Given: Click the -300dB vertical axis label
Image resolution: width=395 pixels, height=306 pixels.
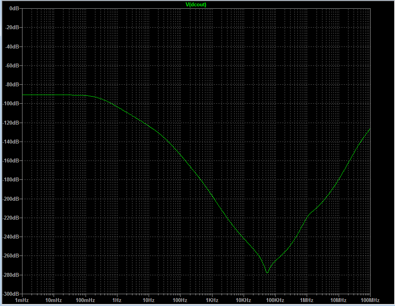Looking at the screenshot, I should (11, 294).
